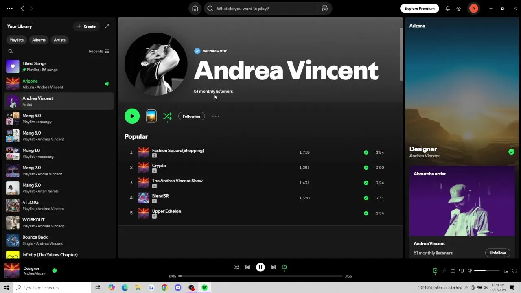Enter full screen mode
Image resolution: width=521 pixels, height=293 pixels.
(514, 271)
